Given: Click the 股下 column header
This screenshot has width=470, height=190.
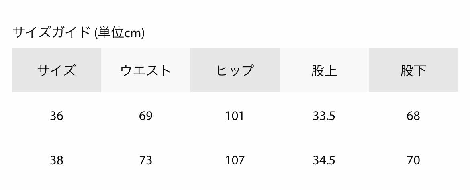Looking at the screenshot, I should [413, 70].
